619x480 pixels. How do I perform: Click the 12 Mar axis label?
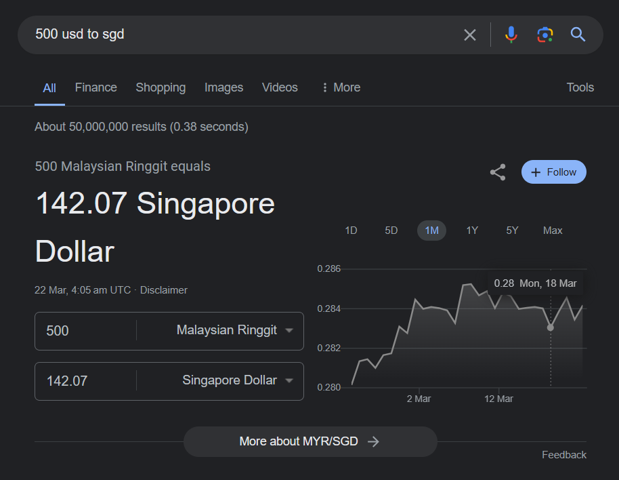(498, 399)
